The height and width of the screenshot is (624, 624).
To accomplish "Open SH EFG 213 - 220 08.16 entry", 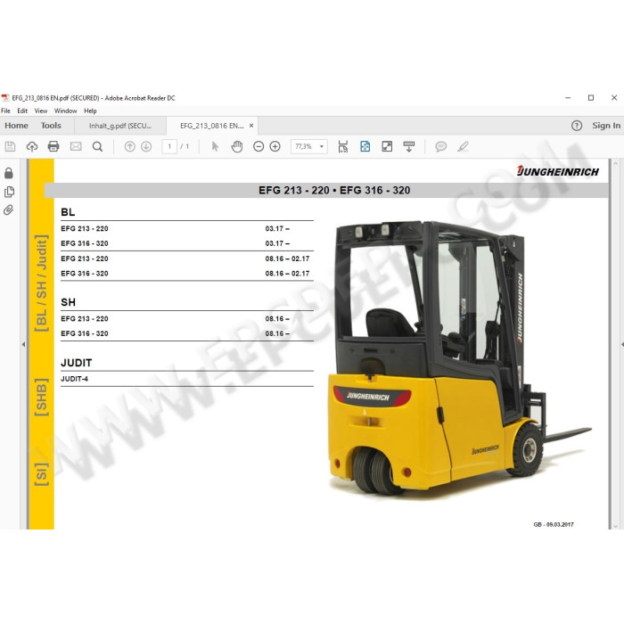I will [x=187, y=319].
